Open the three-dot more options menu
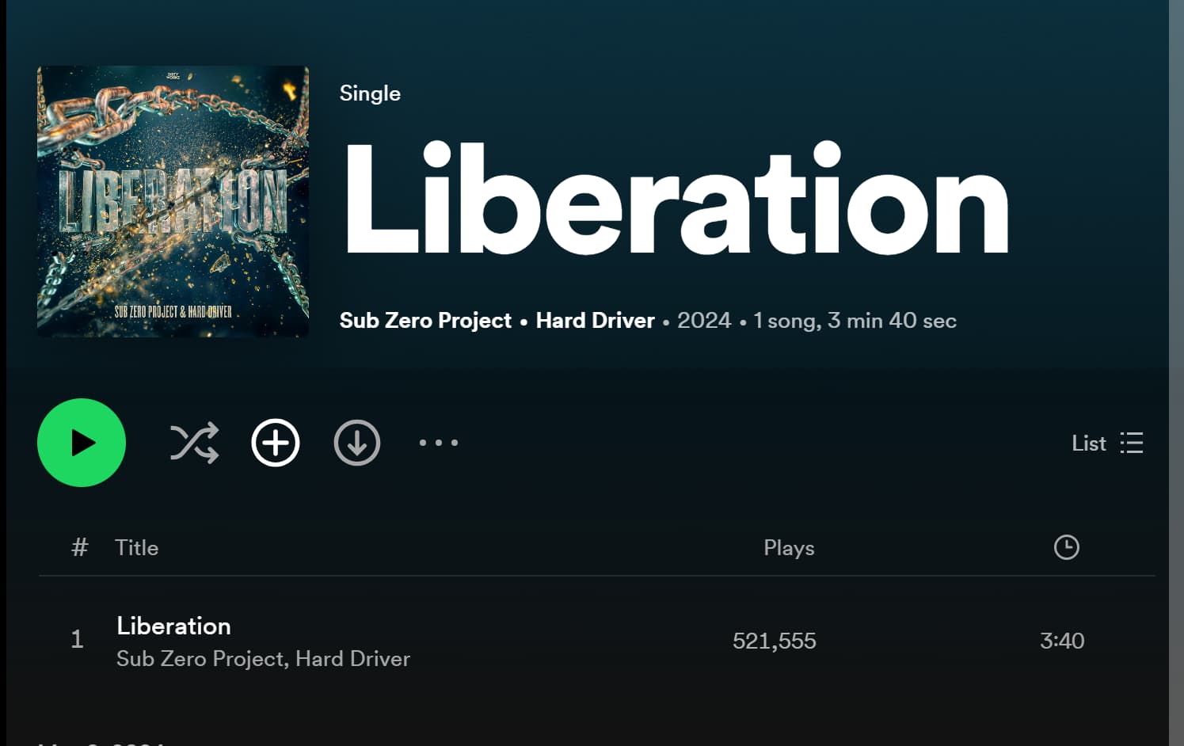 pyautogui.click(x=439, y=443)
